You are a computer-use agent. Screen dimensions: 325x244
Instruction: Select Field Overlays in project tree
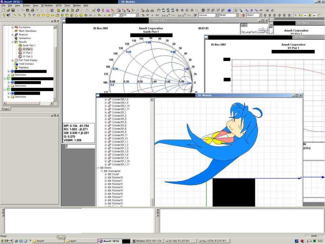click(x=26, y=64)
